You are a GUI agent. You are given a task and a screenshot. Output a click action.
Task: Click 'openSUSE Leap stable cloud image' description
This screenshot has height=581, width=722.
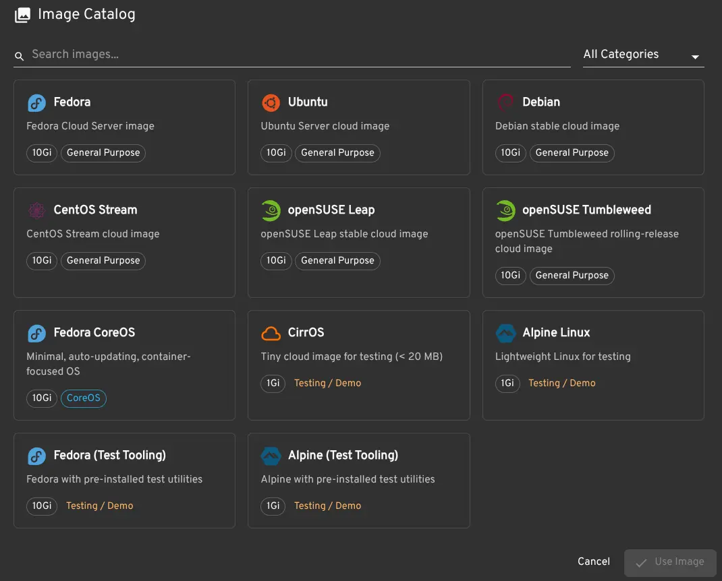pyautogui.click(x=344, y=234)
